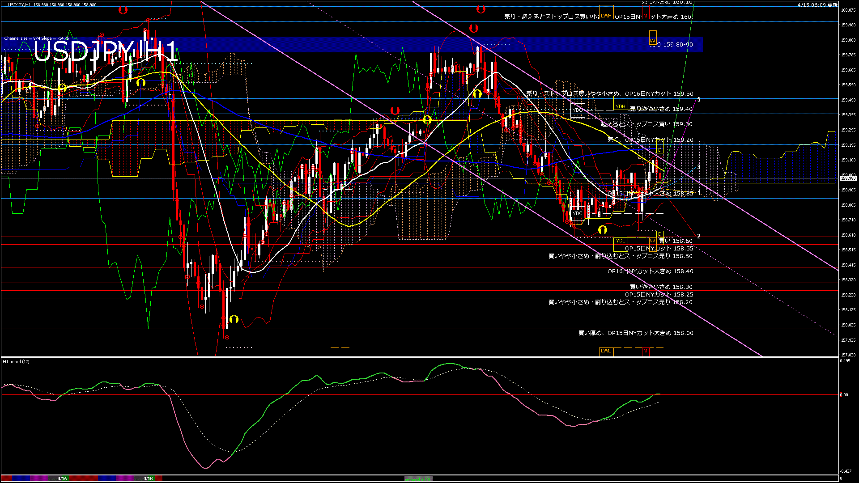Click the current price tag 158.980
The height and width of the screenshot is (483, 859).
click(x=848, y=178)
